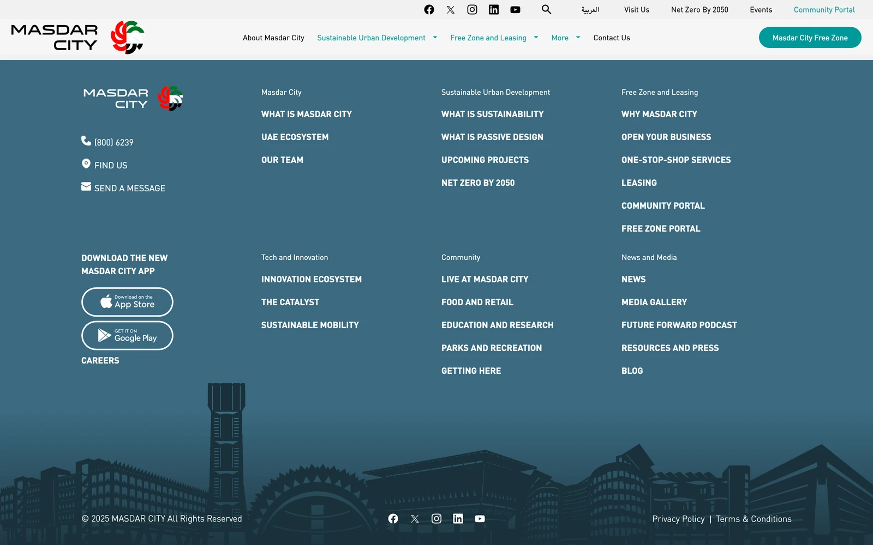
Task: Click Masdar City Free Zone button
Action: pyautogui.click(x=810, y=38)
